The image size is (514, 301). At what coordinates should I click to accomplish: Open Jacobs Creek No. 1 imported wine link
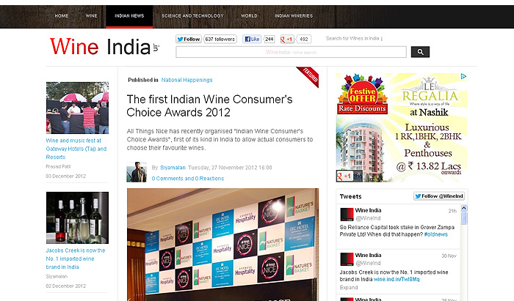[x=76, y=259]
